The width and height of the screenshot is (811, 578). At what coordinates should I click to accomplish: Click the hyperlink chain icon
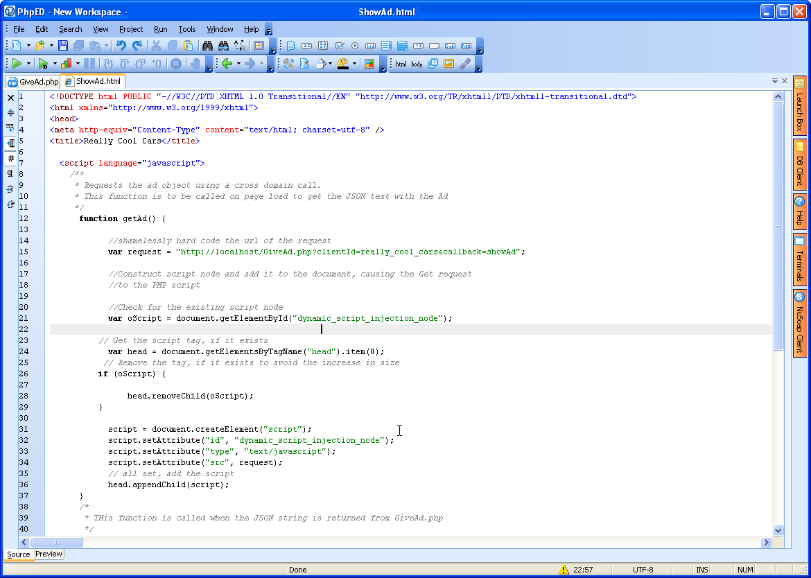click(465, 64)
